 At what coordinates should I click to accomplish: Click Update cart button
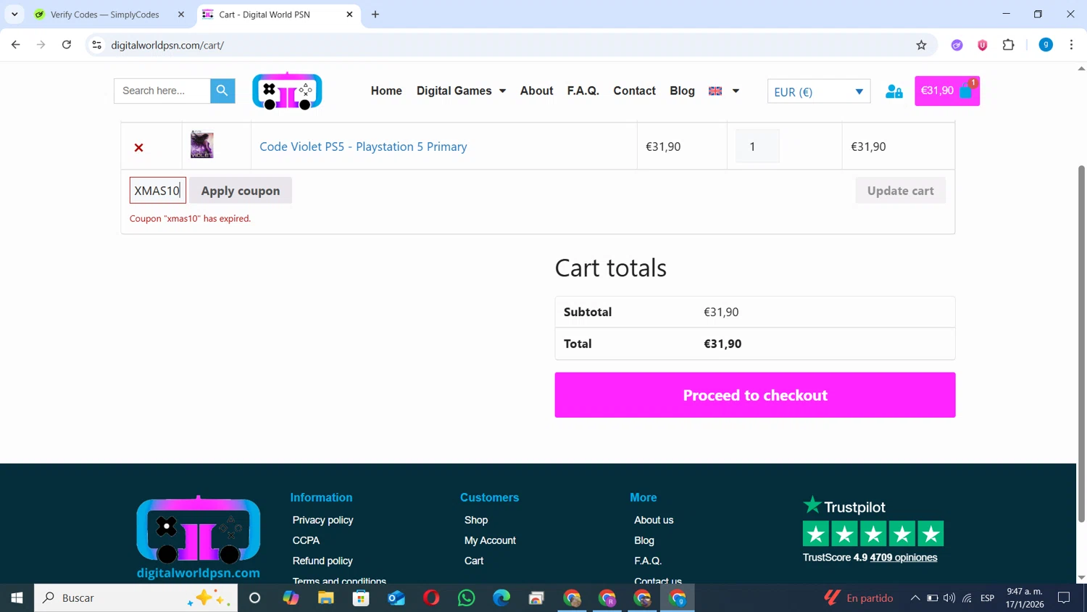tap(900, 191)
